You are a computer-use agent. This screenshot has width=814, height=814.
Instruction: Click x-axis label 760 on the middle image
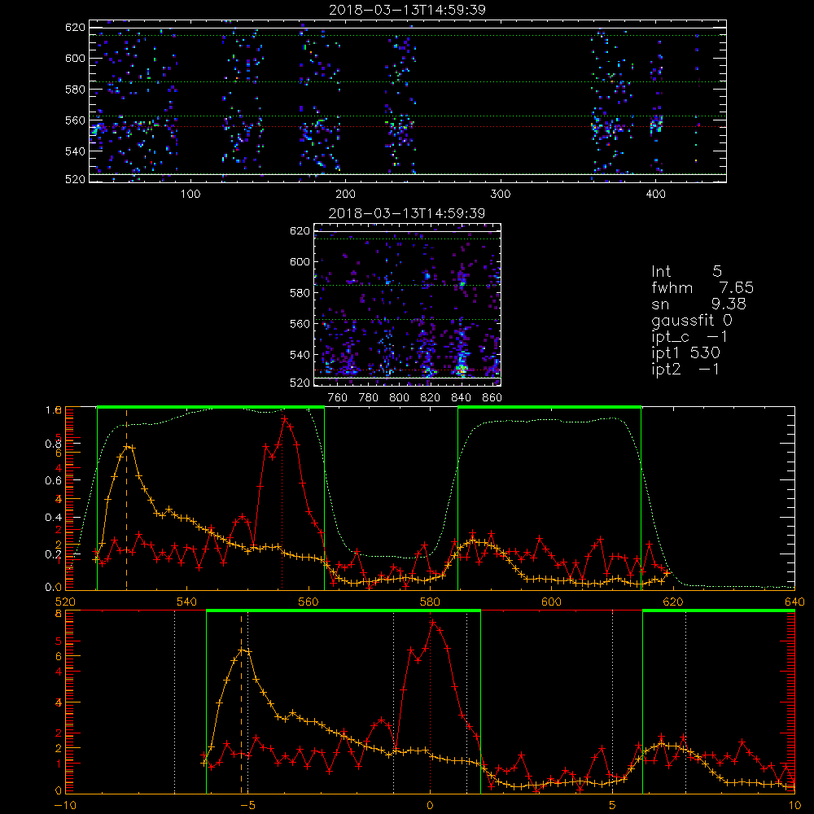338,398
